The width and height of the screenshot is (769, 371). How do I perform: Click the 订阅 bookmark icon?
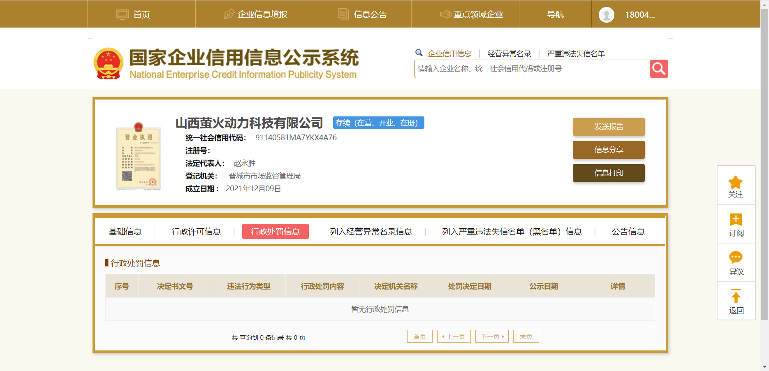(x=736, y=220)
